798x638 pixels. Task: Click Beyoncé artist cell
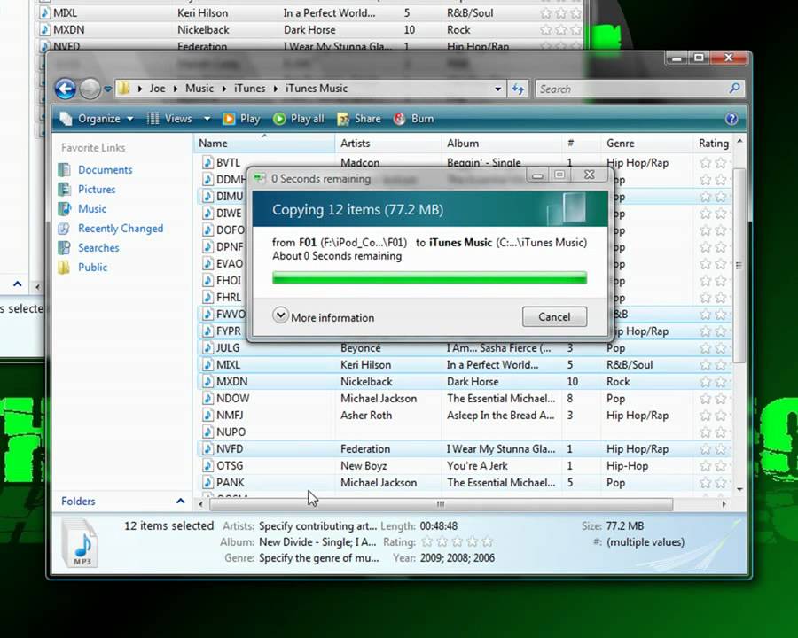coord(360,348)
